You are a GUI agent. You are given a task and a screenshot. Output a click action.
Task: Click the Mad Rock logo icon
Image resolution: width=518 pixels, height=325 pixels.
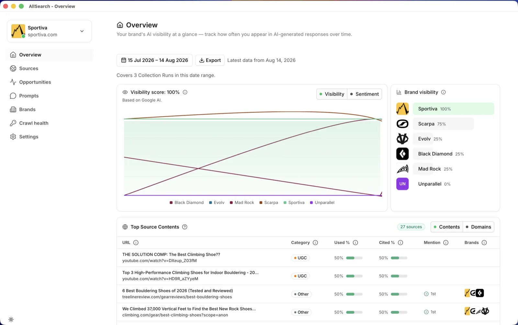click(402, 169)
